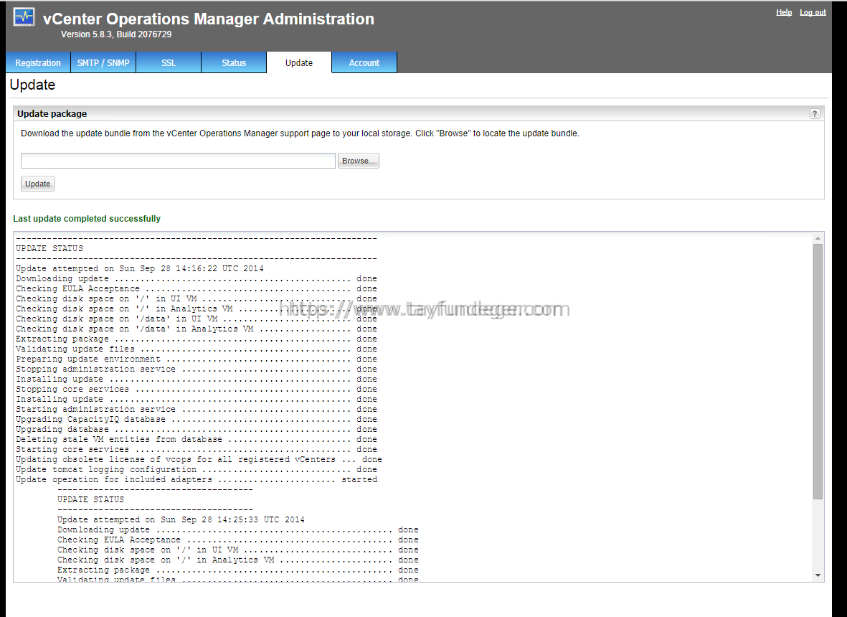The width and height of the screenshot is (847, 617).
Task: Click the 'Update package' panel title
Action: tap(52, 113)
